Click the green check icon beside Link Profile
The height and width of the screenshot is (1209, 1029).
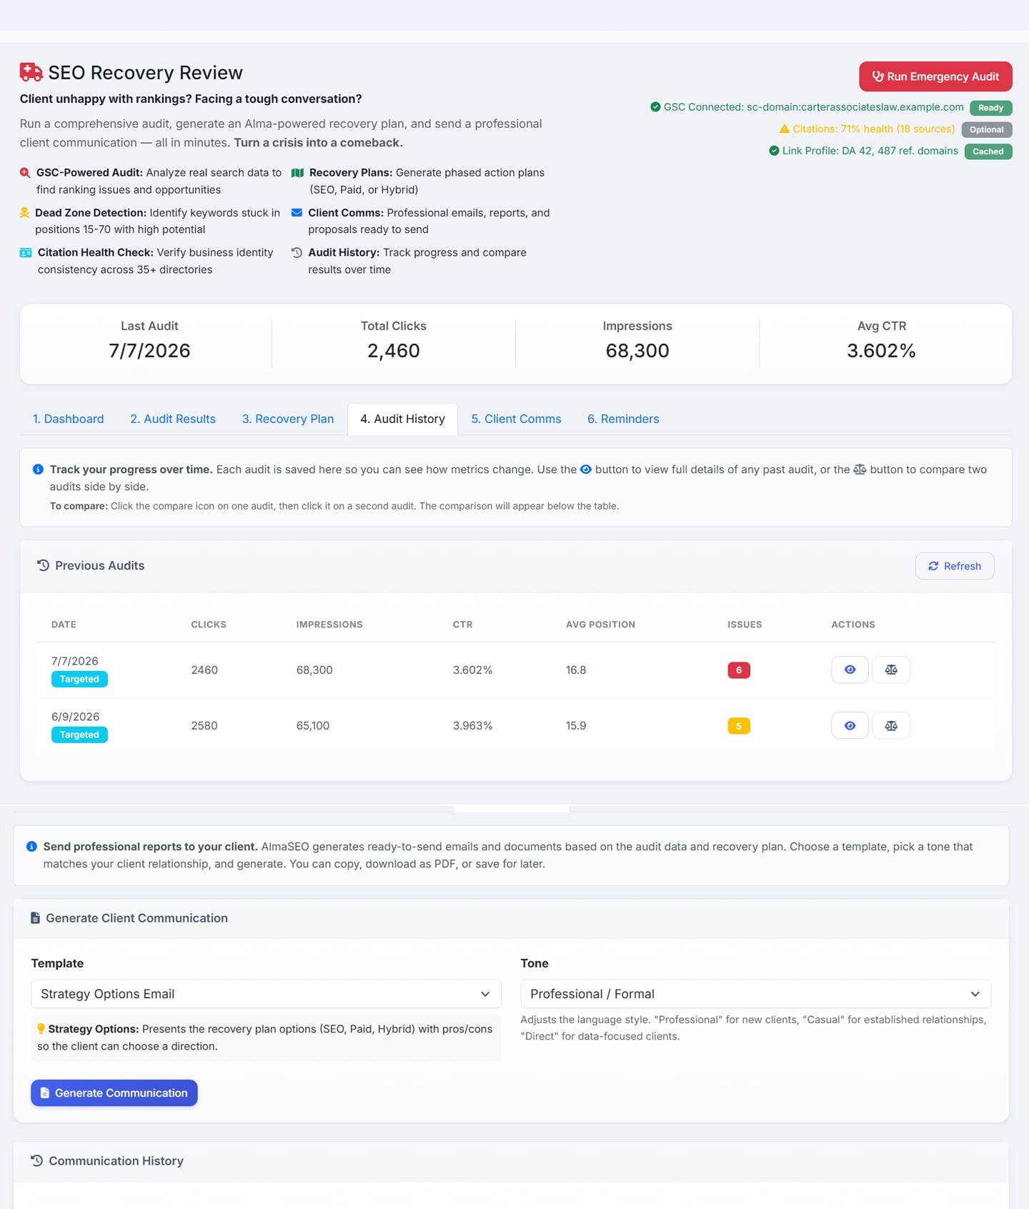pyautogui.click(x=774, y=151)
